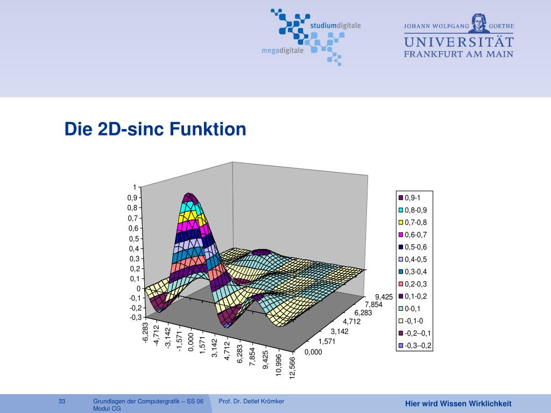Click depth axis label 1,571

coord(327,341)
